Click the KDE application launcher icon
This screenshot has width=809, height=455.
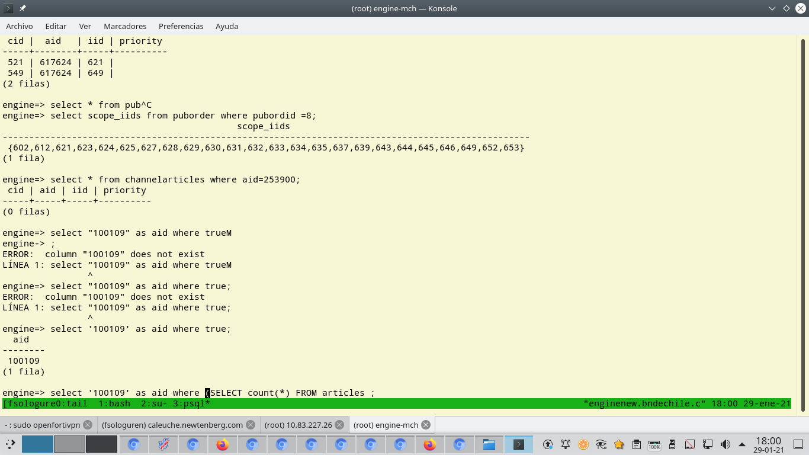click(x=11, y=444)
